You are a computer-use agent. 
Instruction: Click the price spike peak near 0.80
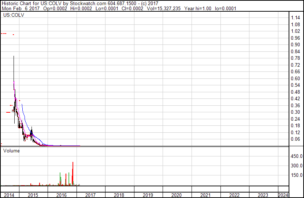coord(14,57)
